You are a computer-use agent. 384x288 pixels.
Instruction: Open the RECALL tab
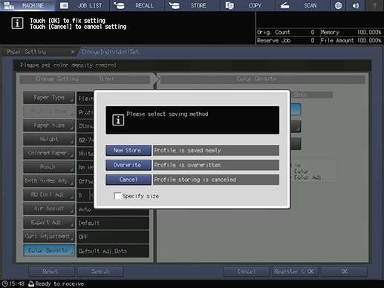pos(137,5)
